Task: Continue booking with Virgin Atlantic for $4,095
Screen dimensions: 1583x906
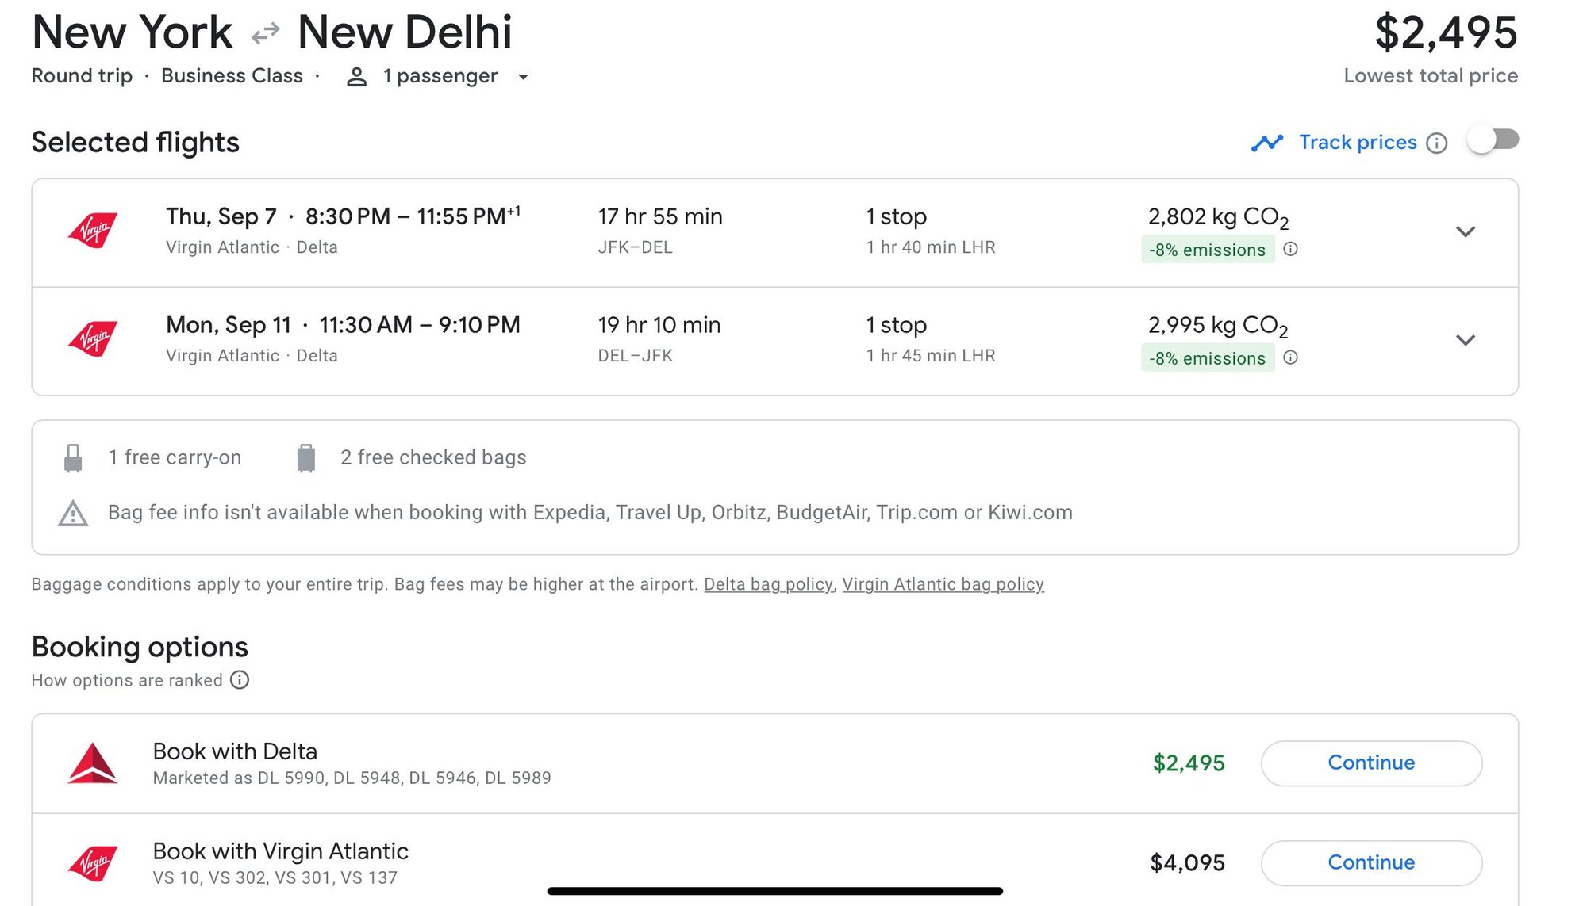Action: click(x=1370, y=862)
